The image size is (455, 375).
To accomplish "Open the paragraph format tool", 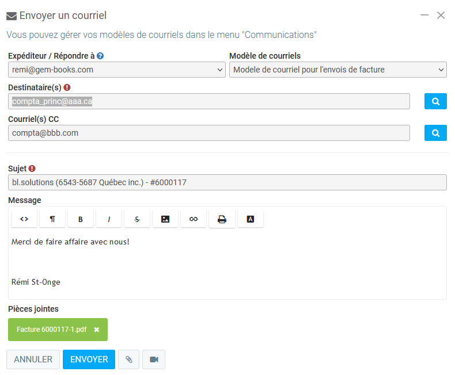I will pos(52,219).
